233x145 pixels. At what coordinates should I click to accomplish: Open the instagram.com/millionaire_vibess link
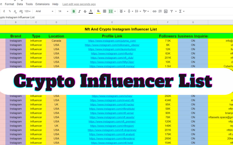pos(112,45)
